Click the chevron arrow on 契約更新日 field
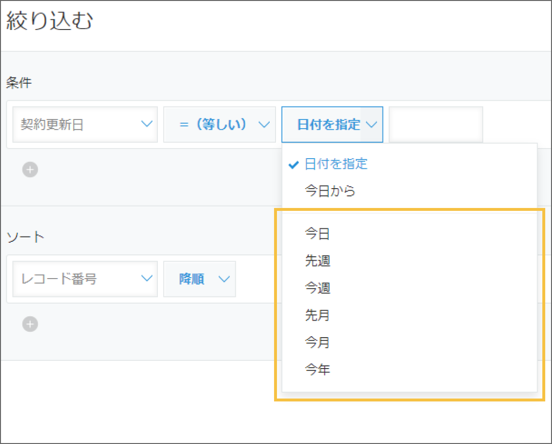This screenshot has width=552, height=444. click(x=146, y=124)
